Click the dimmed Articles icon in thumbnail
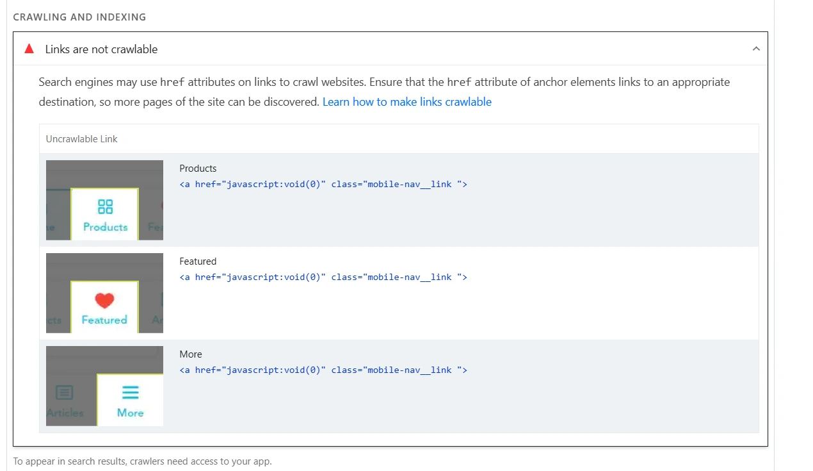The image size is (813, 471). click(65, 393)
